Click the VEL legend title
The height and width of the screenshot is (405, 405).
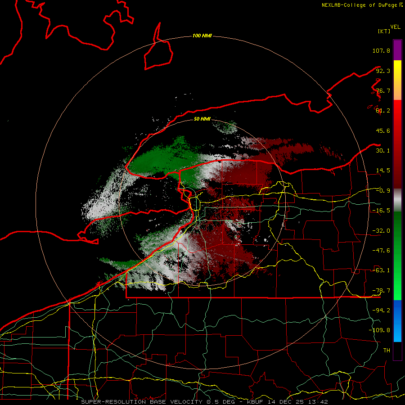point(395,27)
